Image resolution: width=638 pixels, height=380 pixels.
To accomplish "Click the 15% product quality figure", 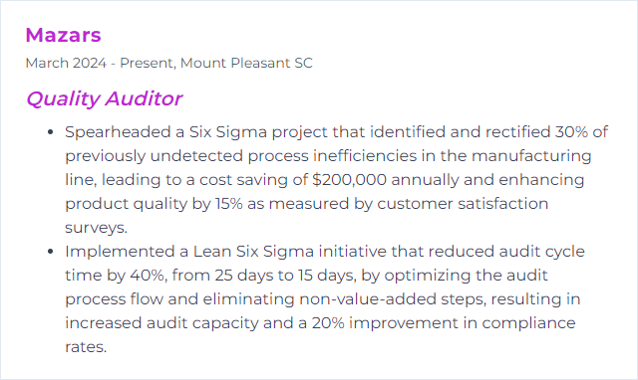I will pyautogui.click(x=228, y=203).
